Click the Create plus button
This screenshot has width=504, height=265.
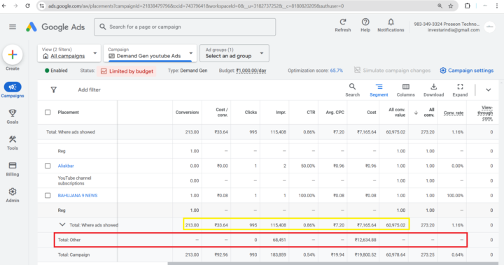point(13,55)
